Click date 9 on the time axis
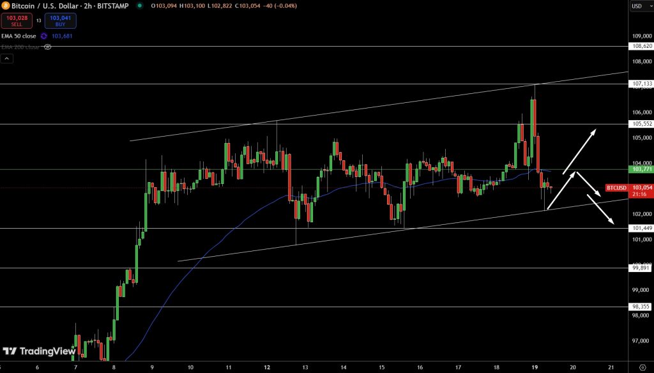Screen dimensions: 654x373 (x=152, y=367)
